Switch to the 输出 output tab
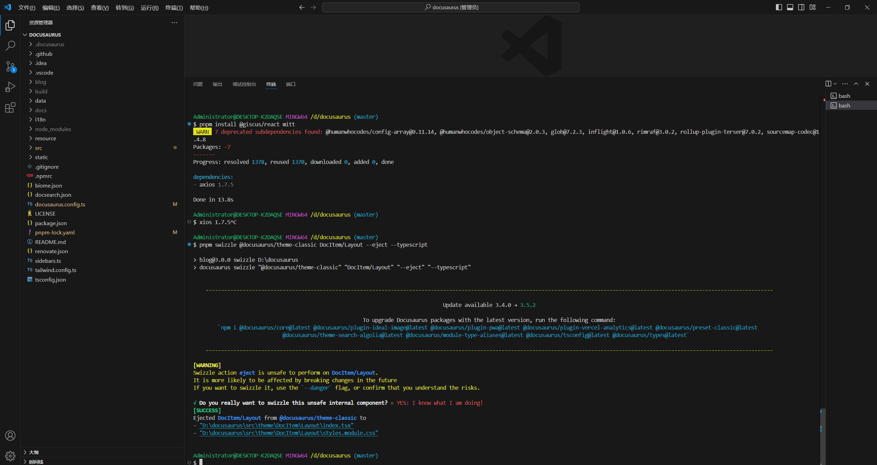 coord(218,84)
